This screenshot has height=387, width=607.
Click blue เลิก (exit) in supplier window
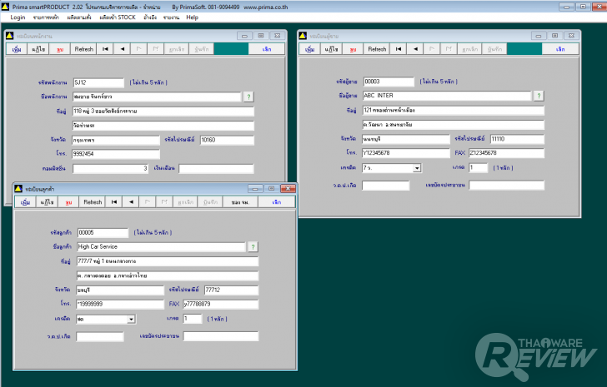560,49
